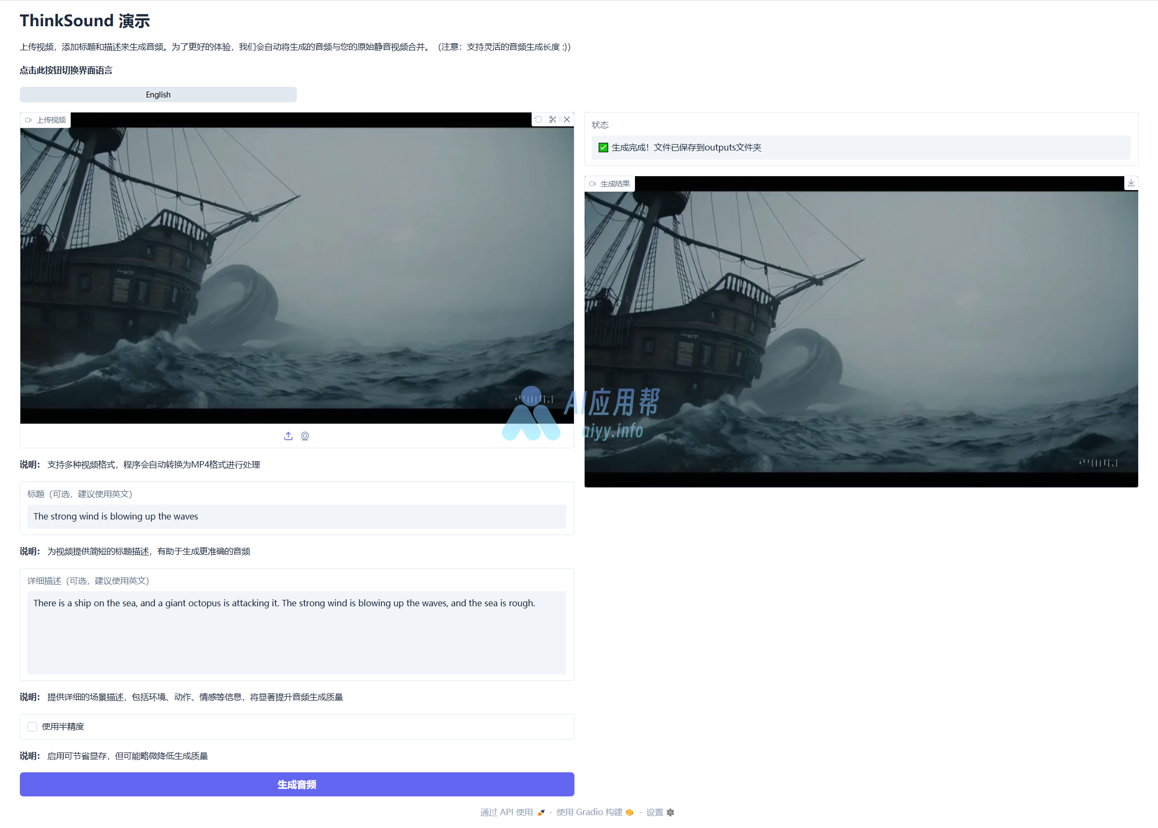
Task: Switch interface language to English
Action: coord(158,95)
